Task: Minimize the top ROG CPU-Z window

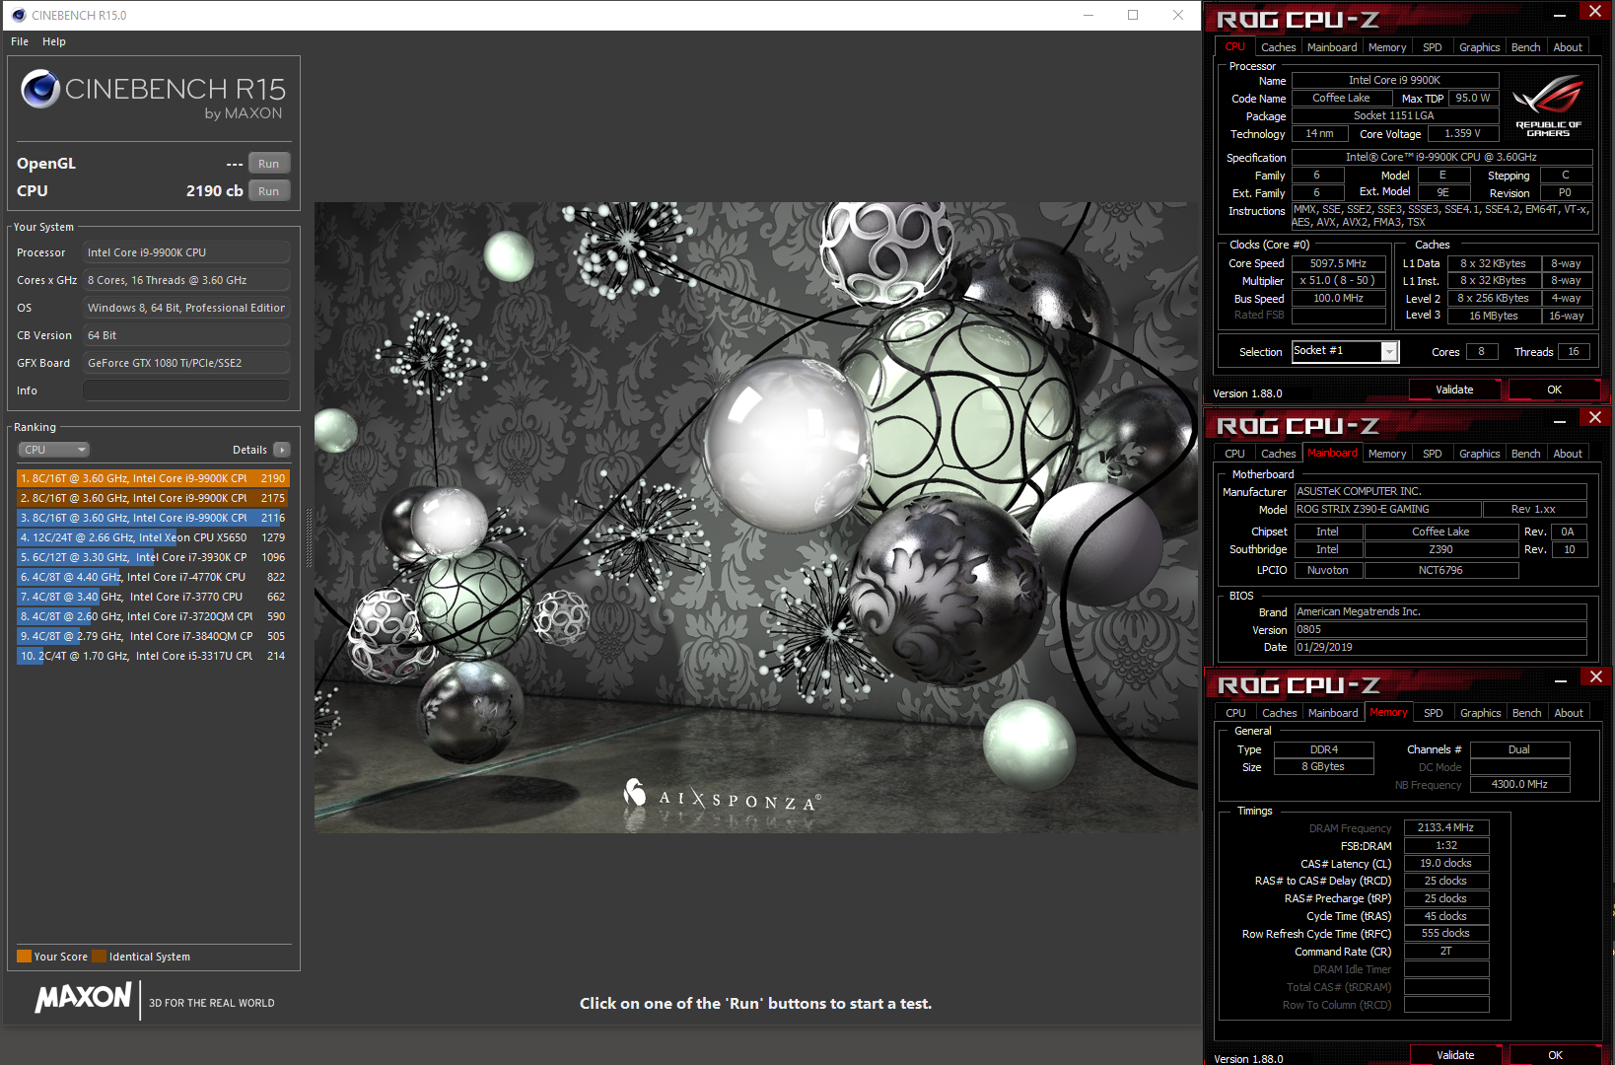Action: tap(1560, 15)
